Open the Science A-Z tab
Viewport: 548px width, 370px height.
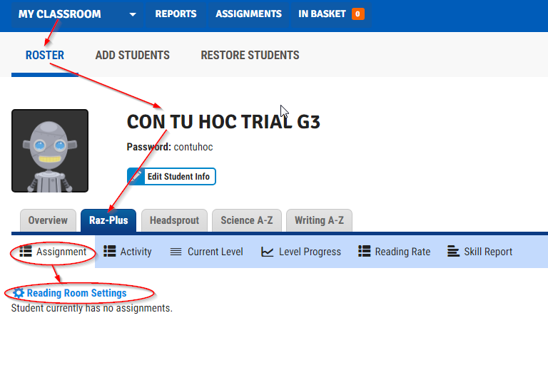click(x=247, y=220)
